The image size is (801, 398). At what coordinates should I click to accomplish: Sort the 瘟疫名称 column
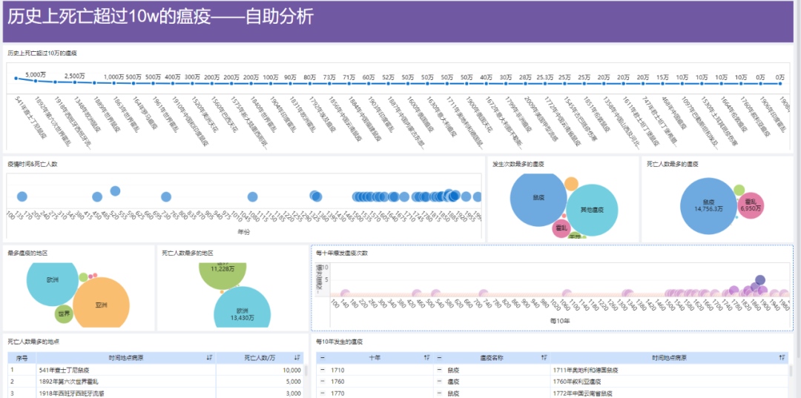tap(544, 358)
